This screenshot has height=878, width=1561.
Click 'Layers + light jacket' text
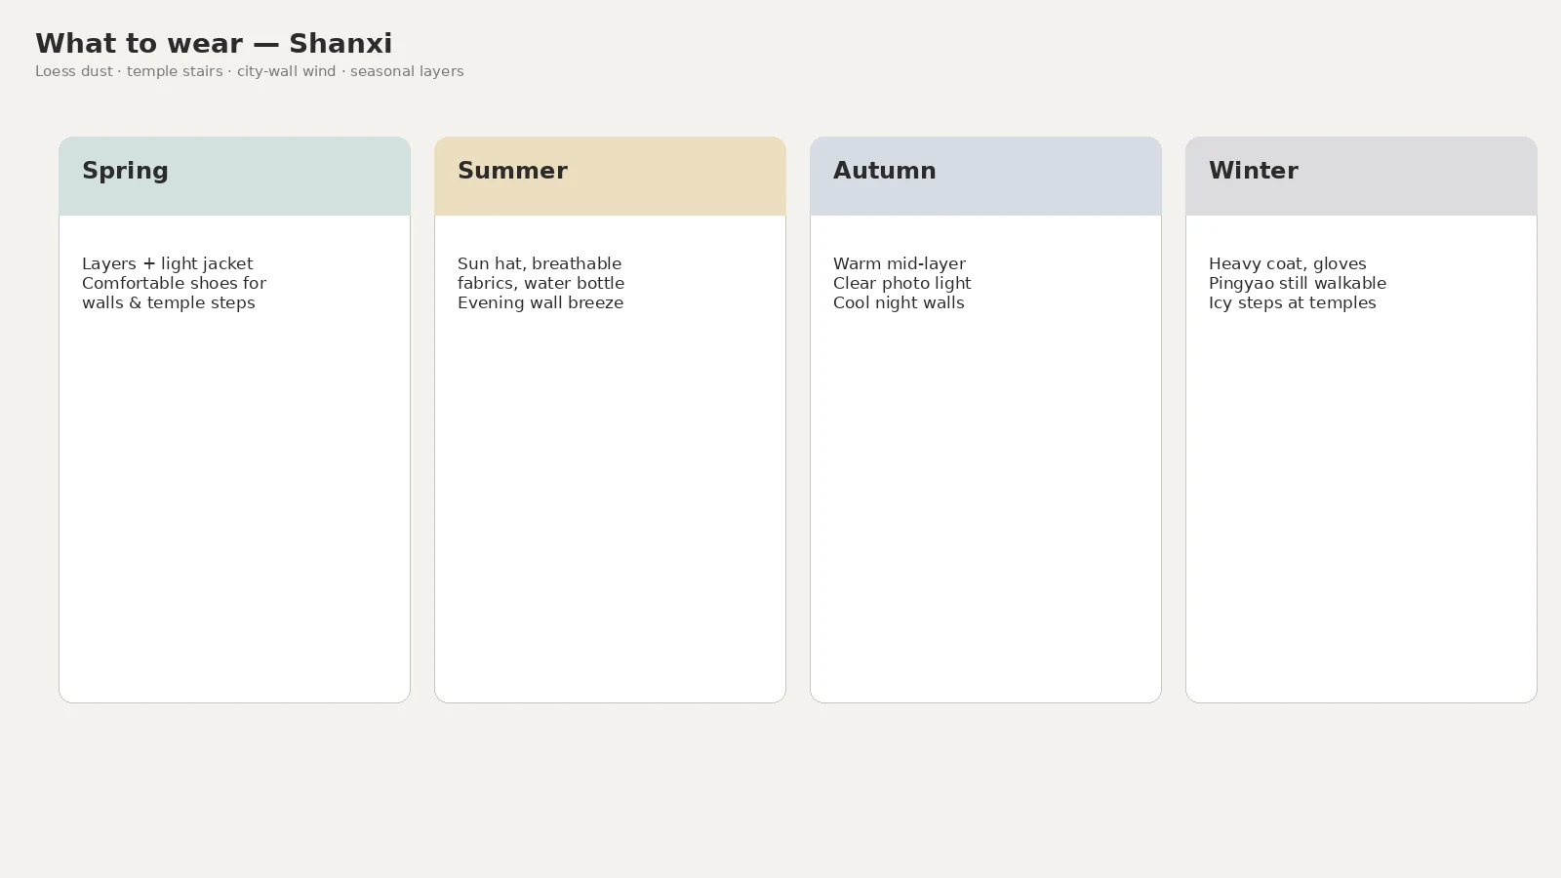pyautogui.click(x=167, y=263)
